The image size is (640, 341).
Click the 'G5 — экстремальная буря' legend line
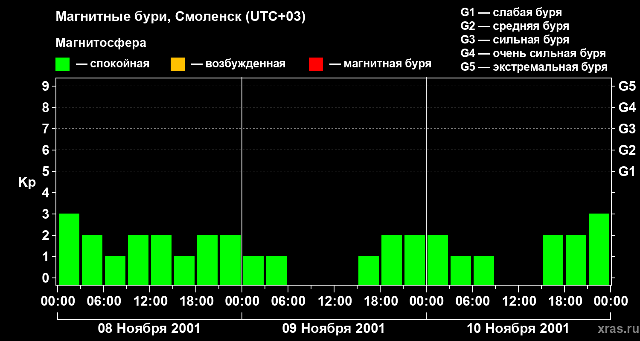(534, 67)
